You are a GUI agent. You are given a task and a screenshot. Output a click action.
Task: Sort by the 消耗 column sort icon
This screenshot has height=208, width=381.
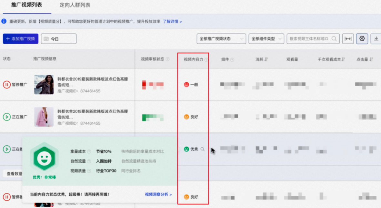(266, 59)
